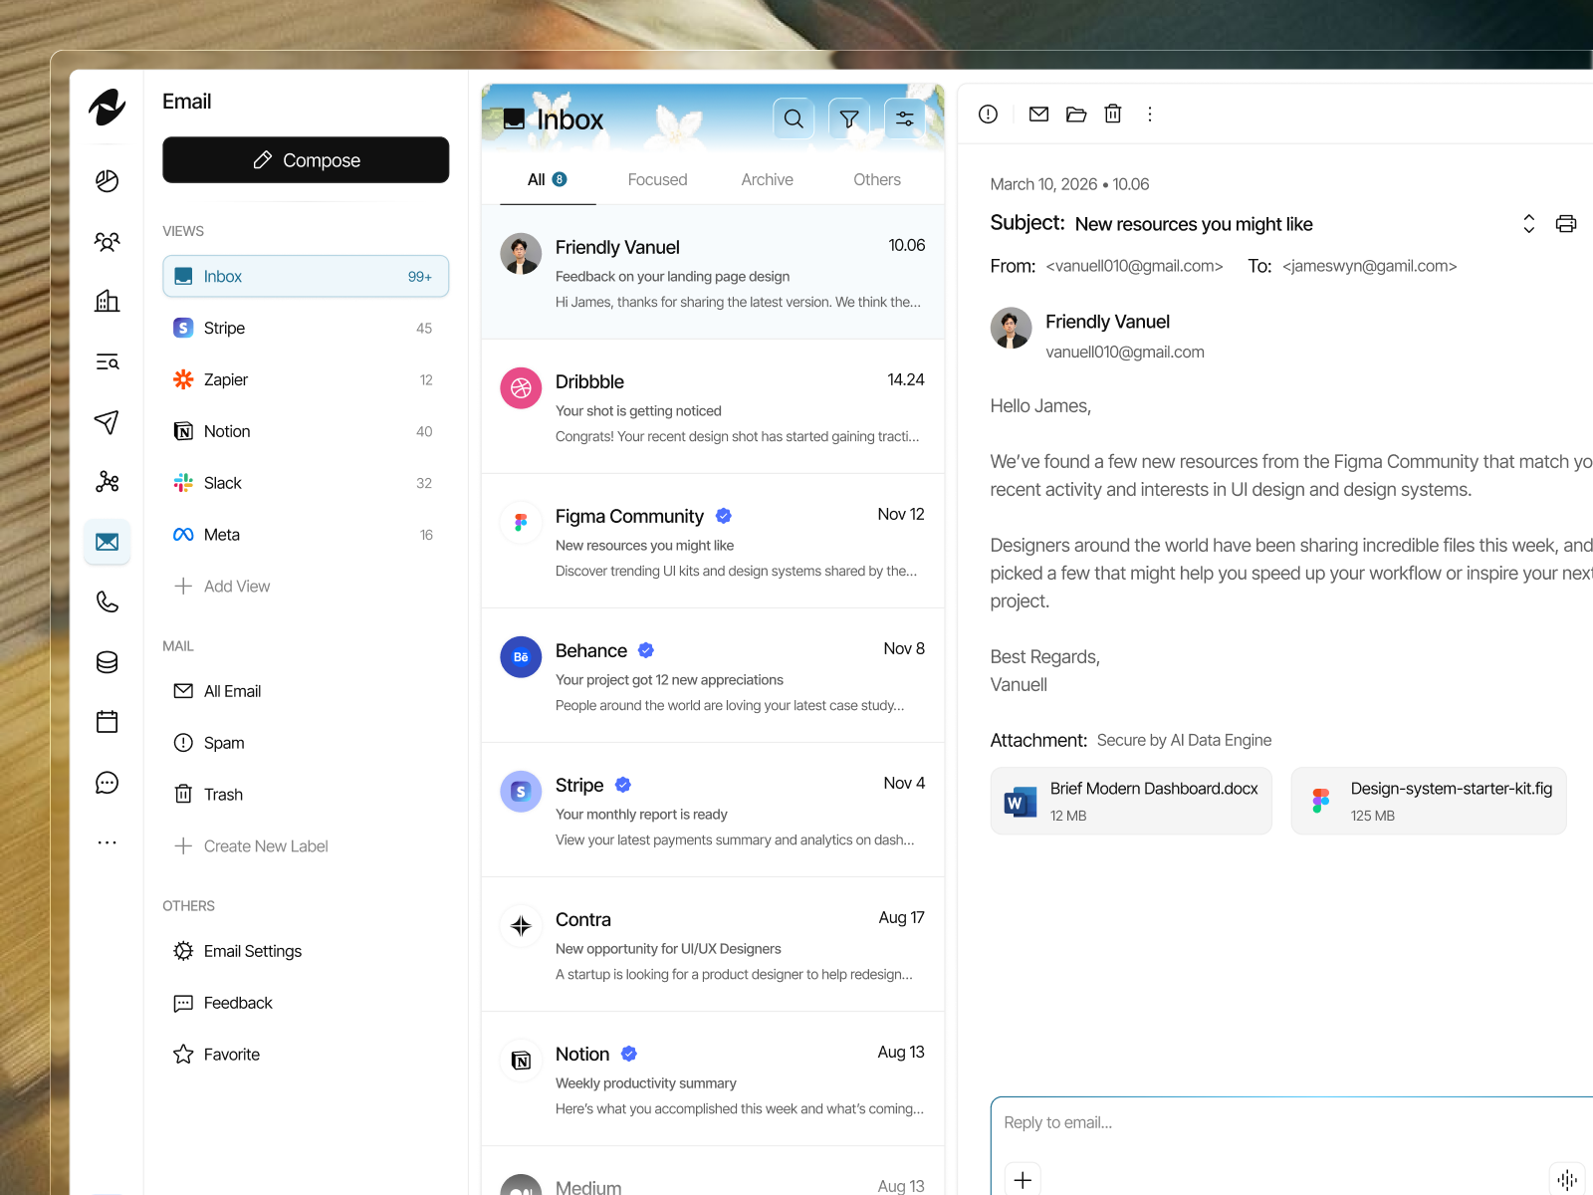The height and width of the screenshot is (1195, 1593).
Task: Open the Contra email
Action: [x=713, y=944]
